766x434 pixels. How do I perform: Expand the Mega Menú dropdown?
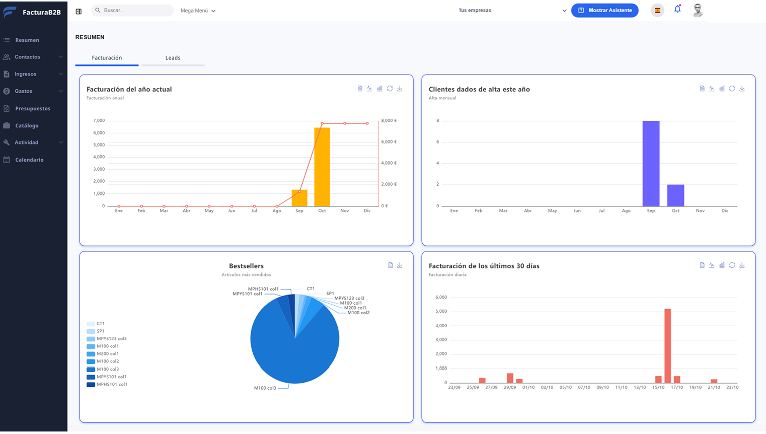(198, 11)
